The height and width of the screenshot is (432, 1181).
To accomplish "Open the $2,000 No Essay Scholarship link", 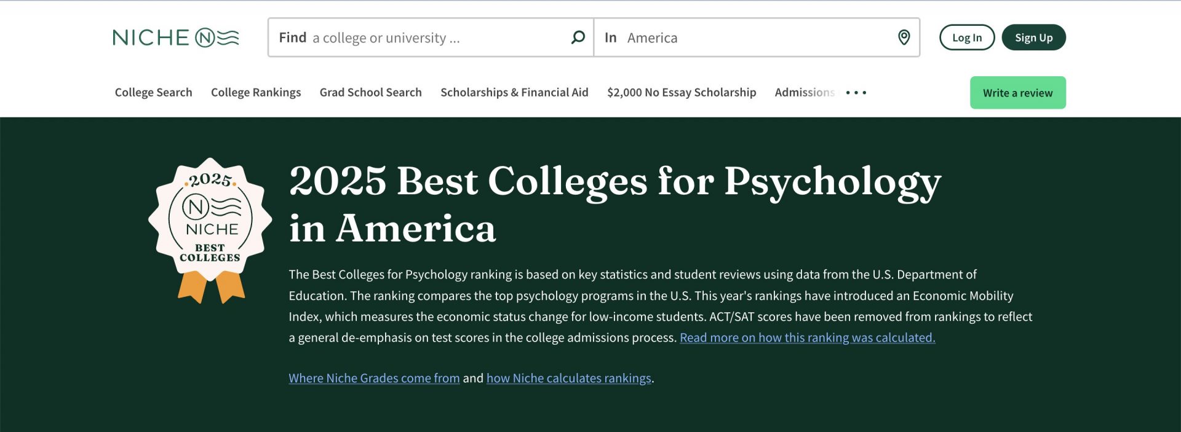I will [x=682, y=92].
